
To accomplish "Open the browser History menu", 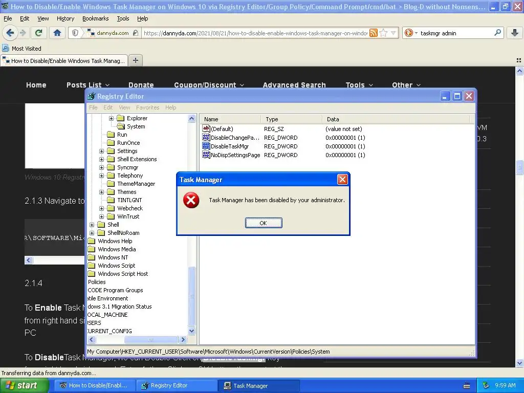I will click(x=65, y=18).
